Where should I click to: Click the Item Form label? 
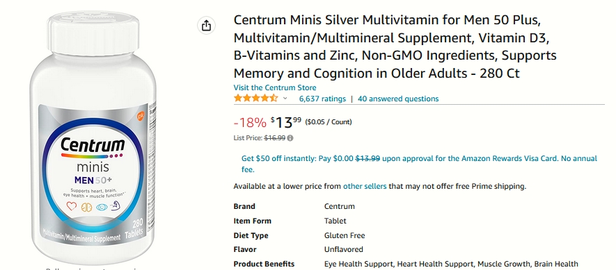click(x=252, y=221)
